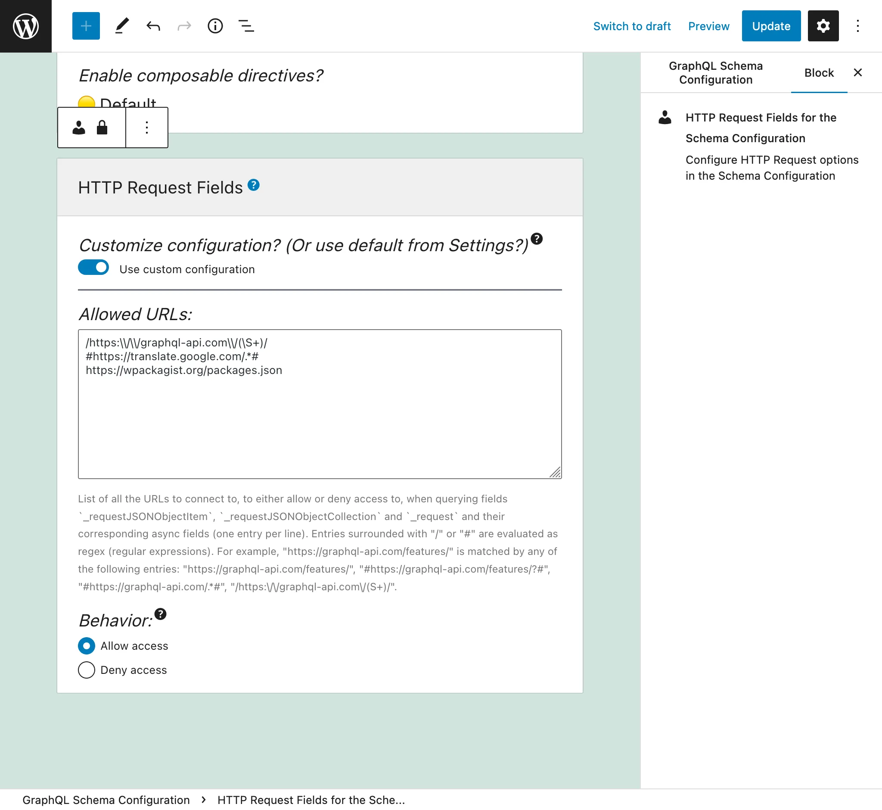Click the info circle icon
882x810 pixels.
click(x=216, y=25)
